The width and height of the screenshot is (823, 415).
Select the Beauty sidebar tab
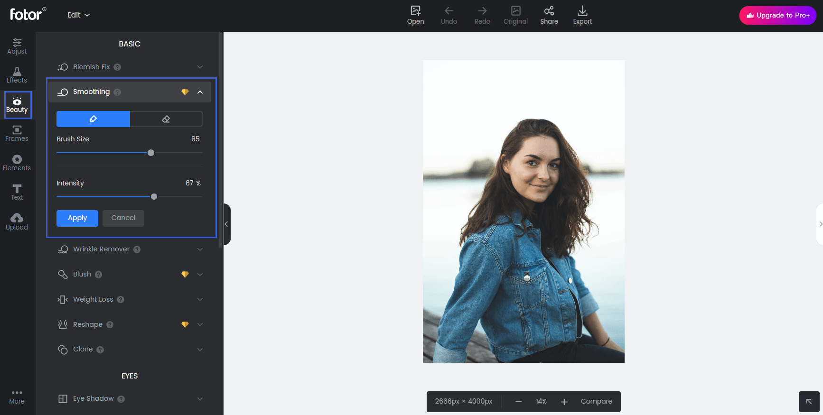(x=18, y=105)
